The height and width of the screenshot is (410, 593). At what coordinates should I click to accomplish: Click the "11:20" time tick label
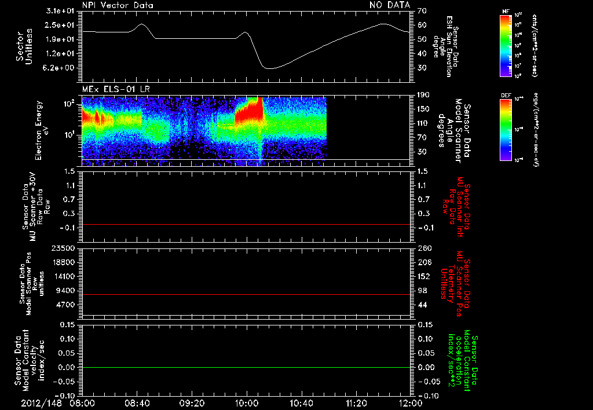coord(356,403)
